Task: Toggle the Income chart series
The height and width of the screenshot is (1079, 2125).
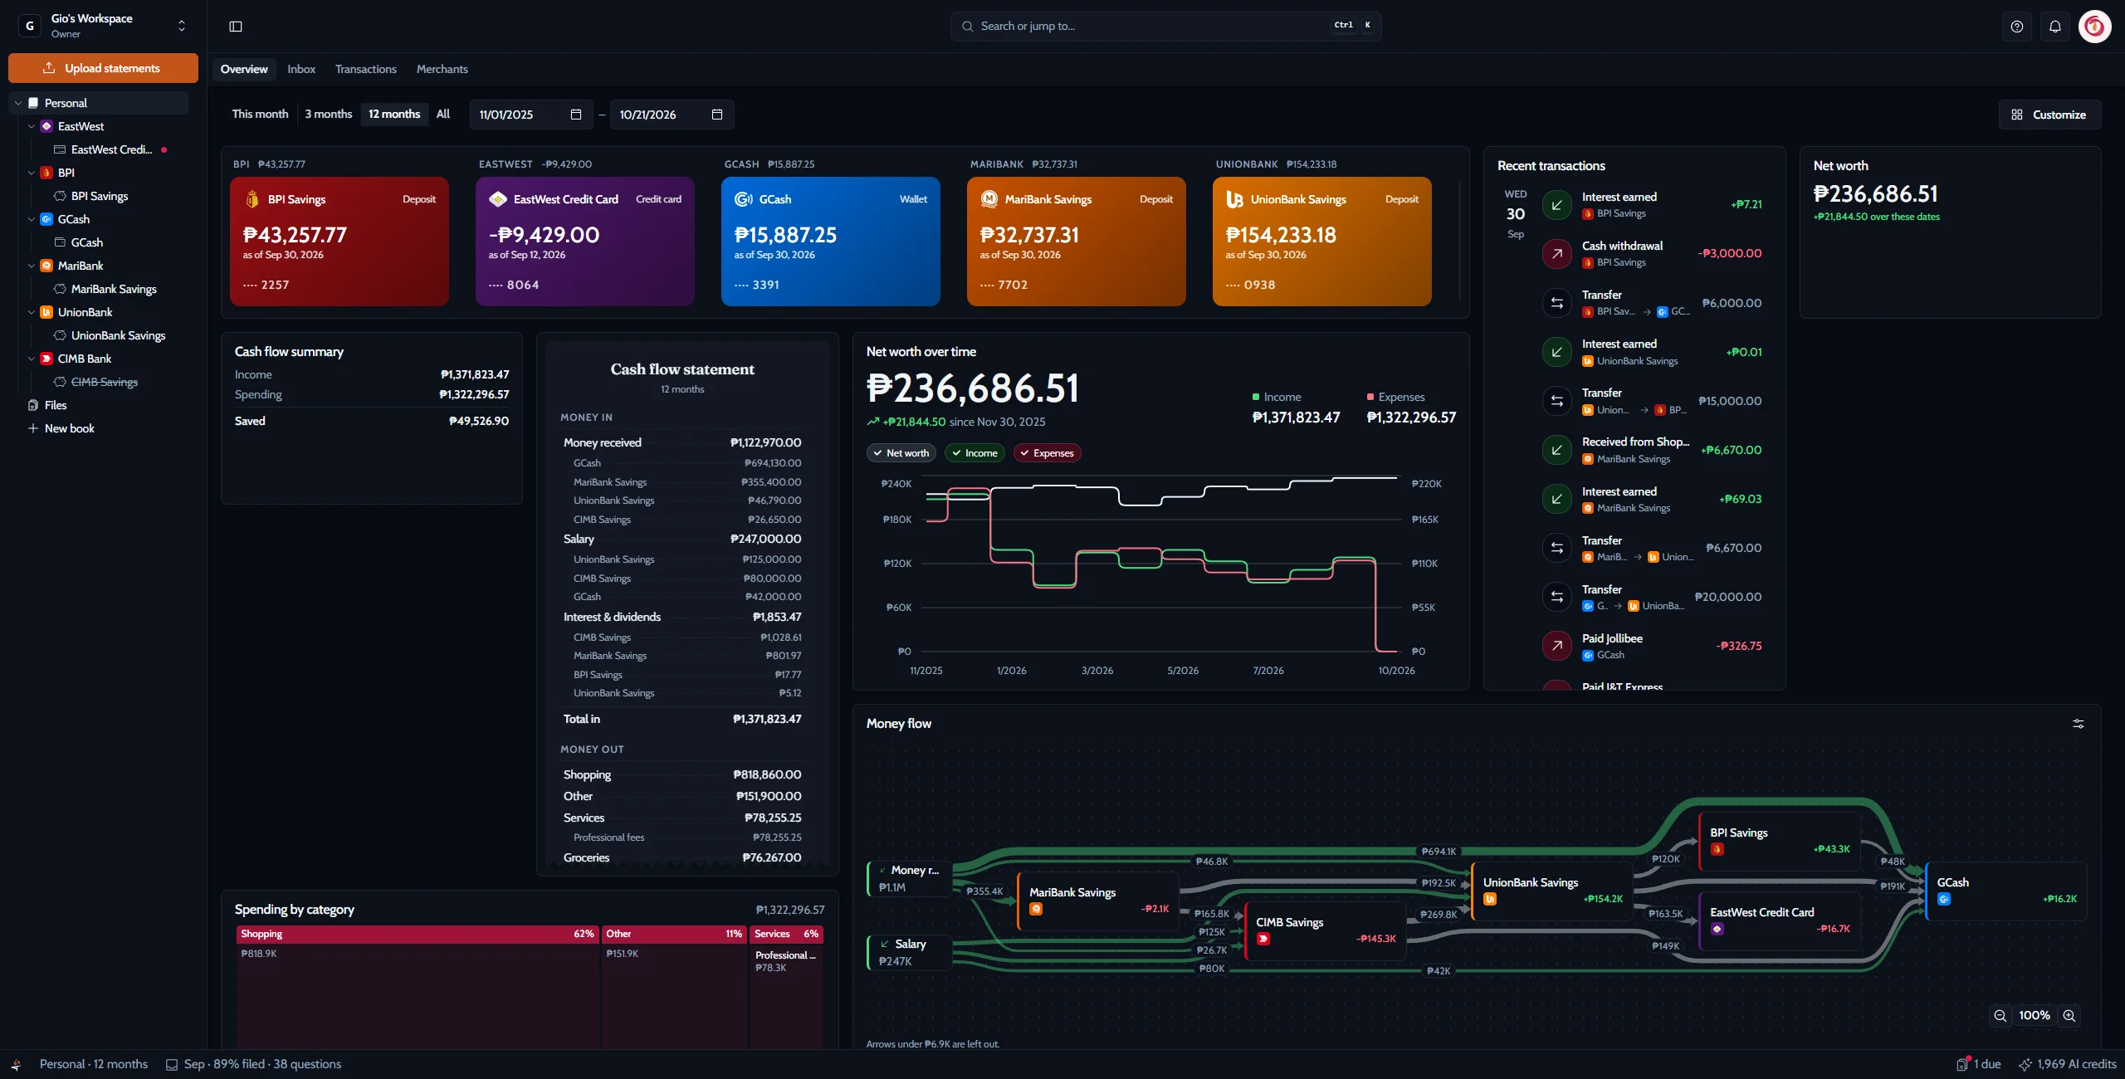Action: [975, 453]
